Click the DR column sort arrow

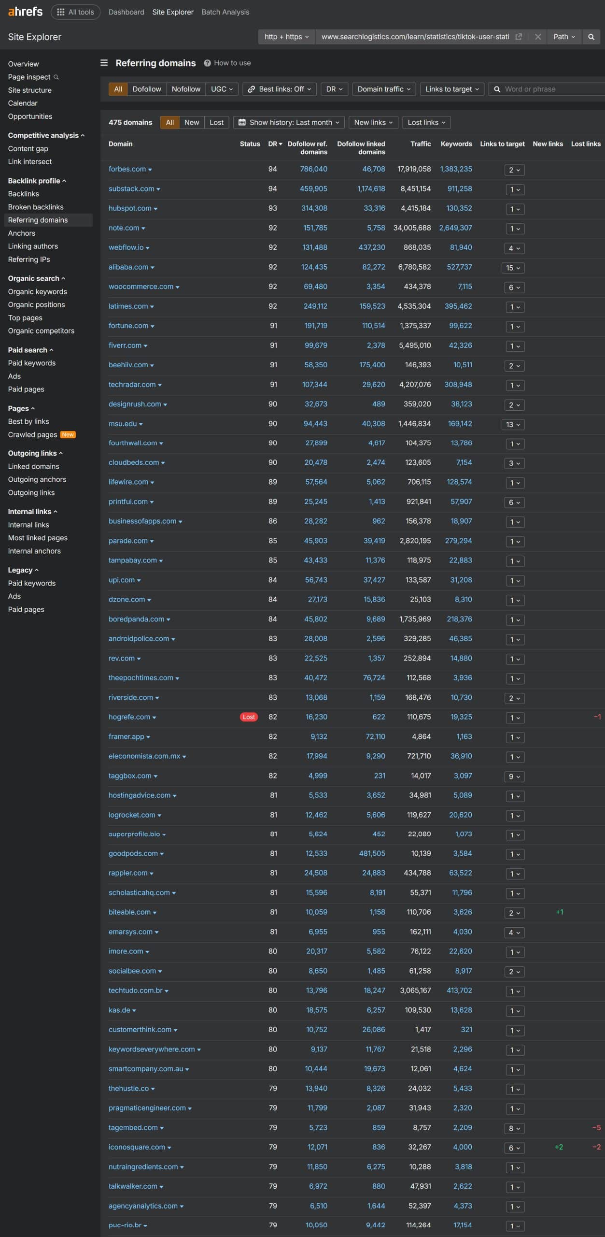(281, 144)
